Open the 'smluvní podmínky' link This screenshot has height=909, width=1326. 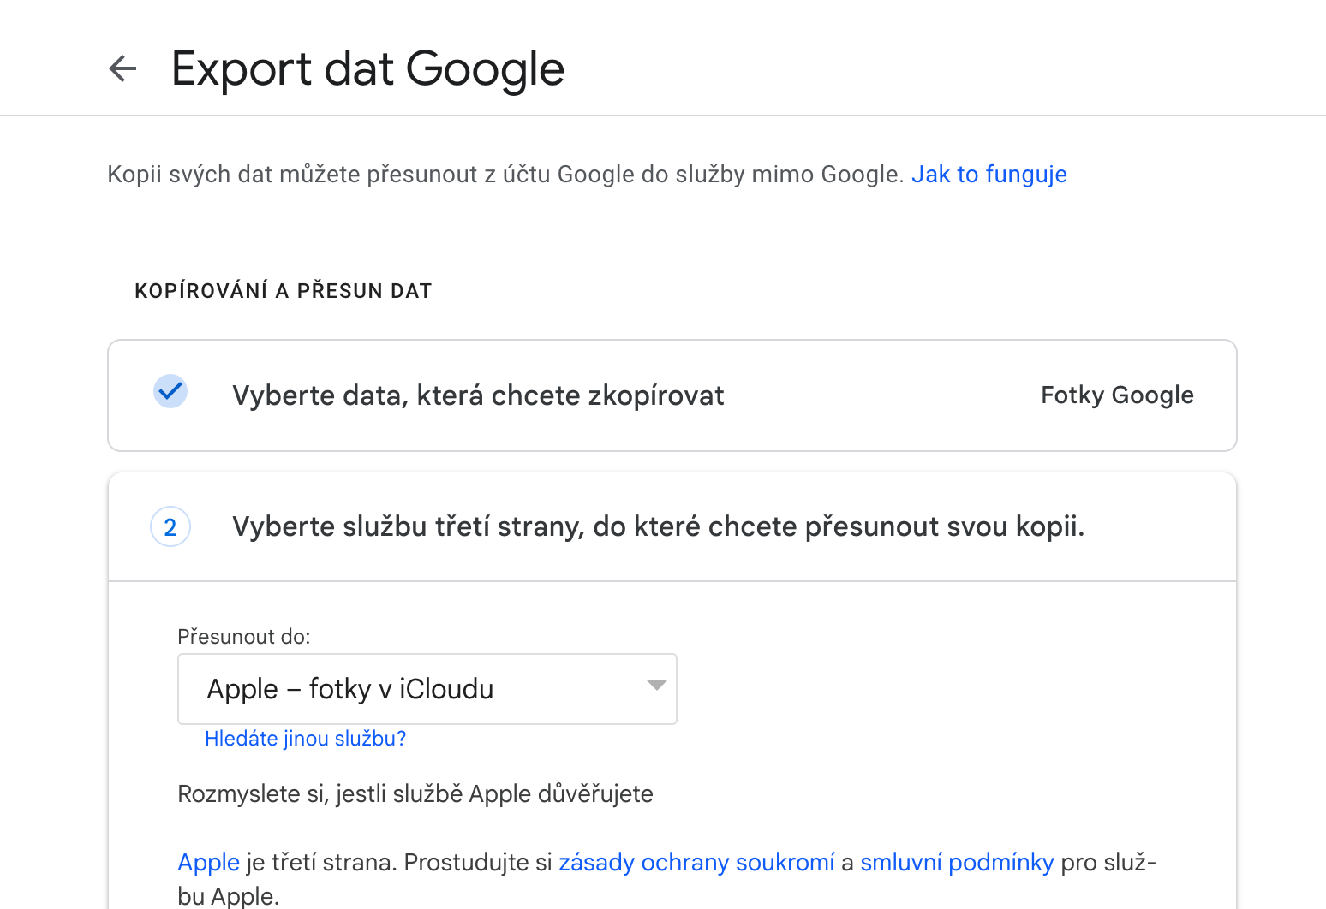[x=957, y=862]
